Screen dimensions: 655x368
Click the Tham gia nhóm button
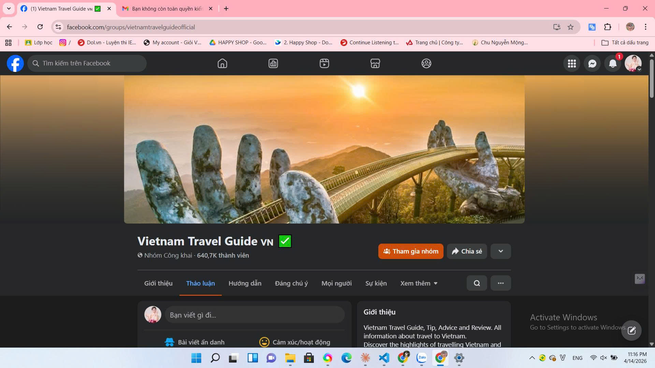(411, 251)
